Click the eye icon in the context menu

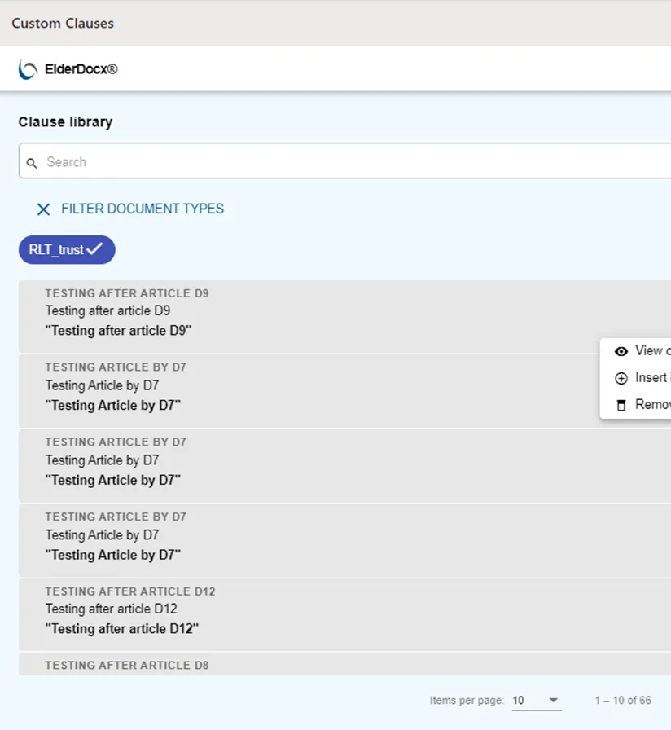tap(621, 351)
